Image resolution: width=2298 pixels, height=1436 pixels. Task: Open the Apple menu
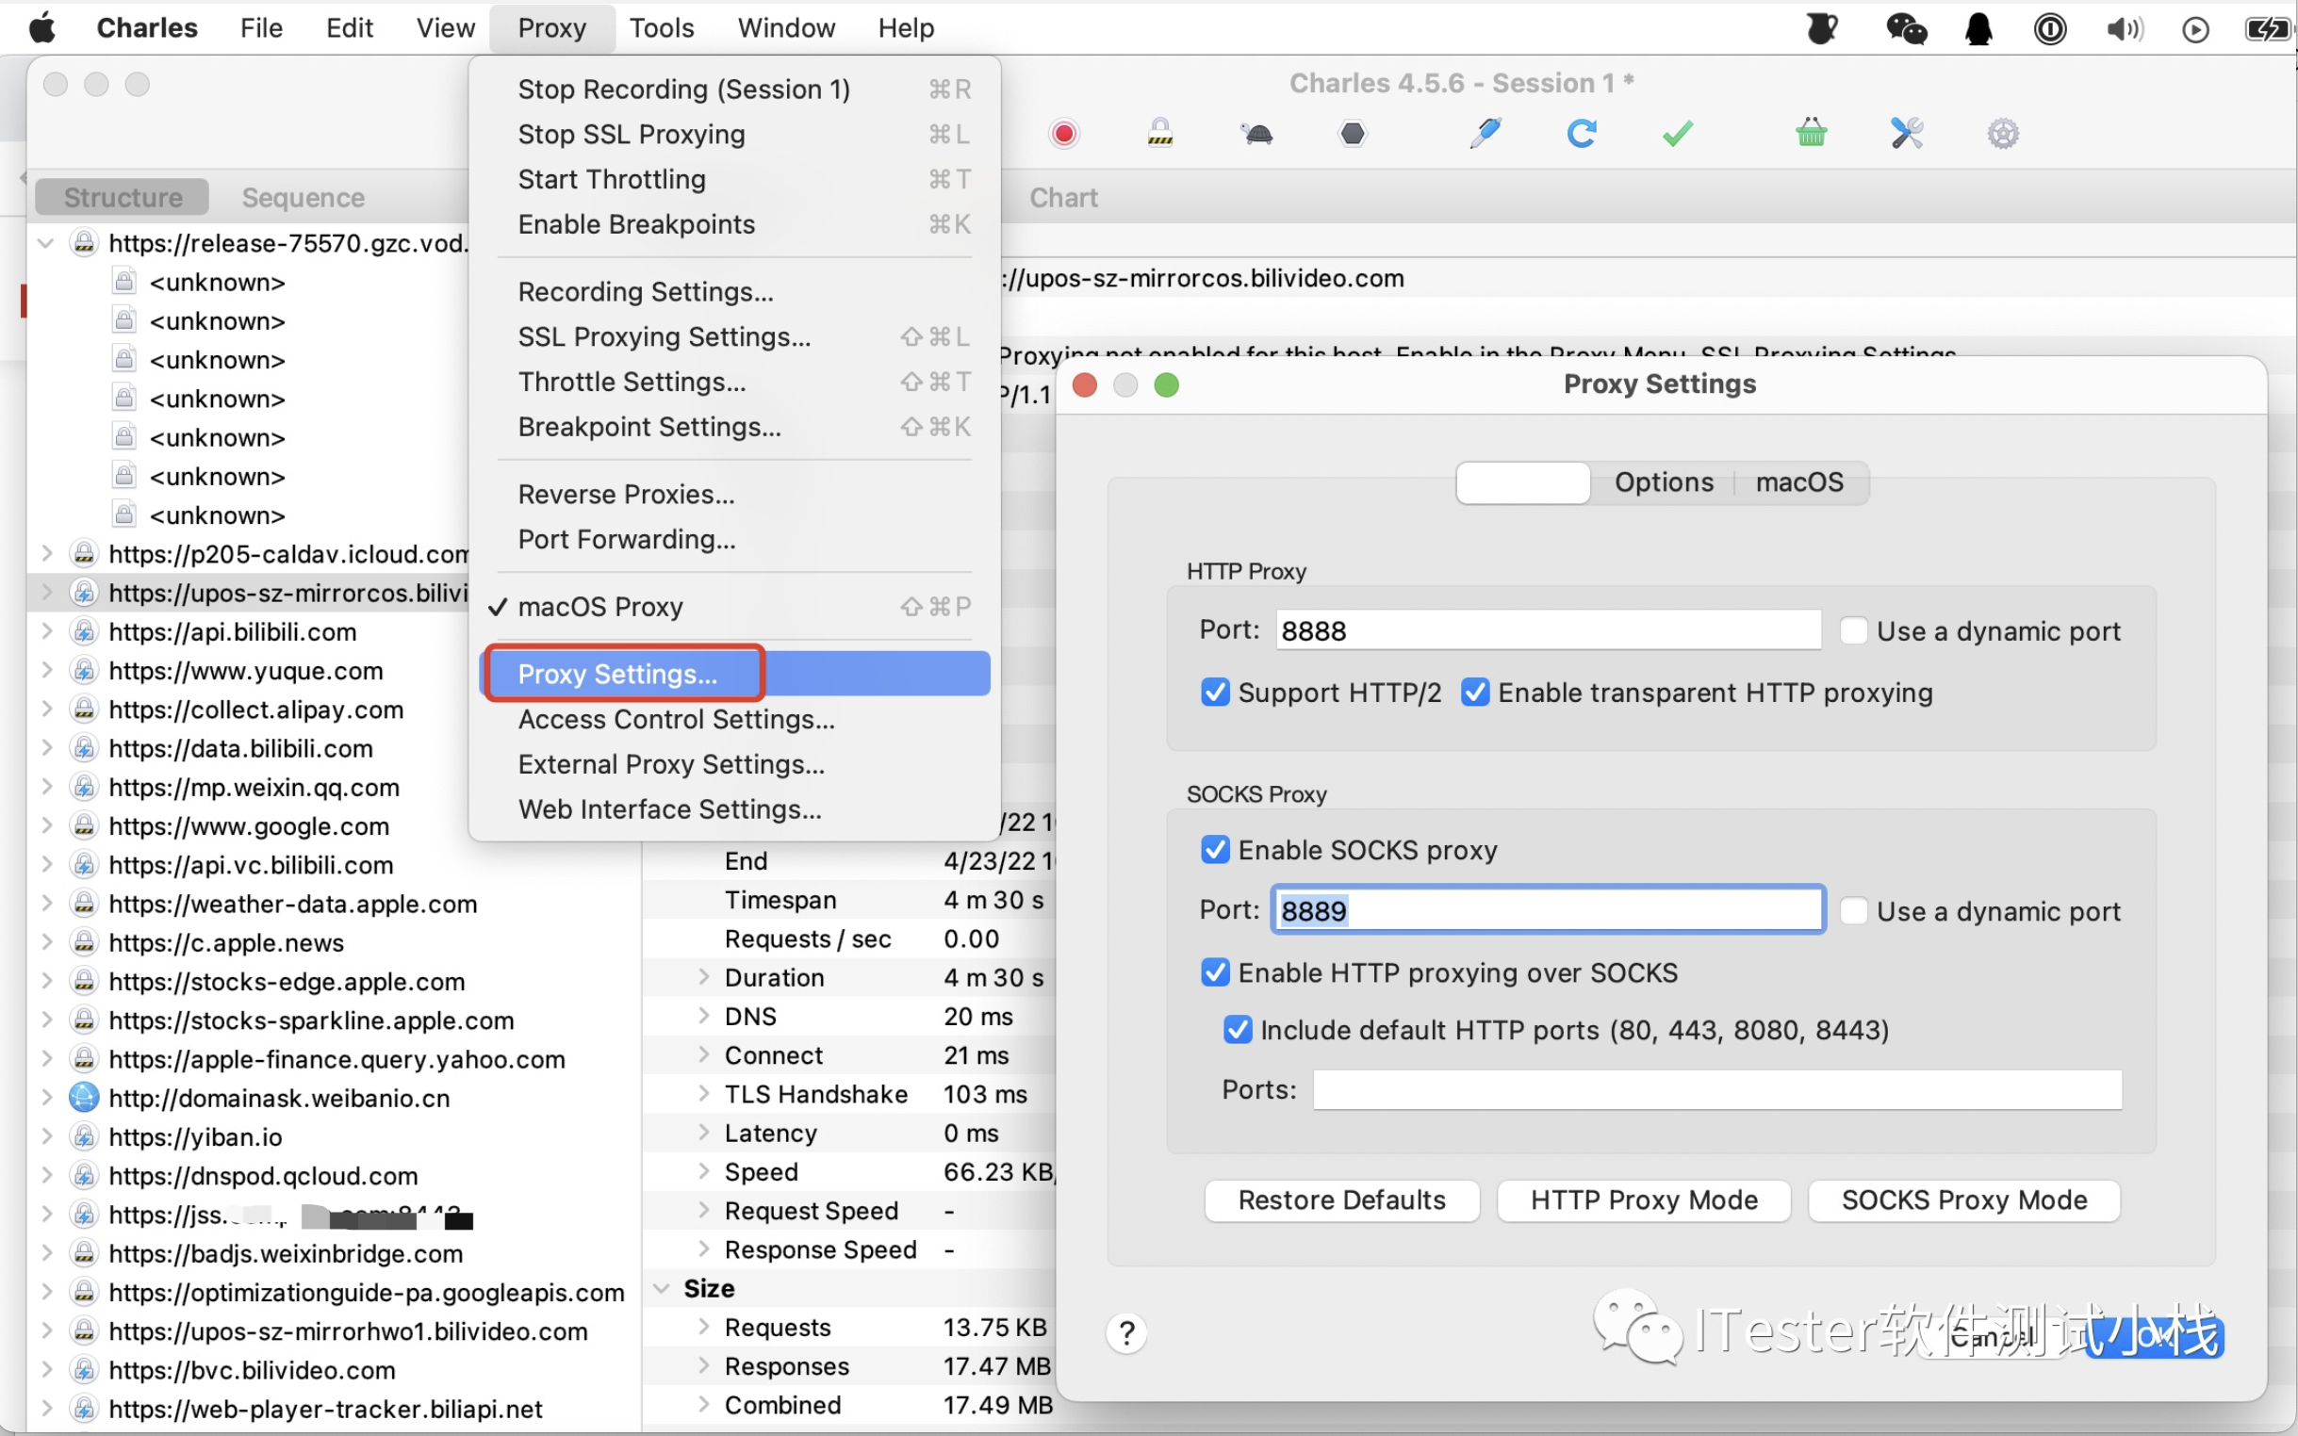[41, 27]
